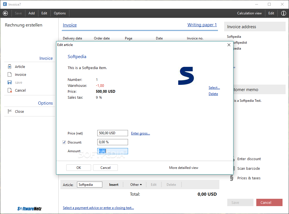Click Invoice entry in sidebar list

pos(21,74)
